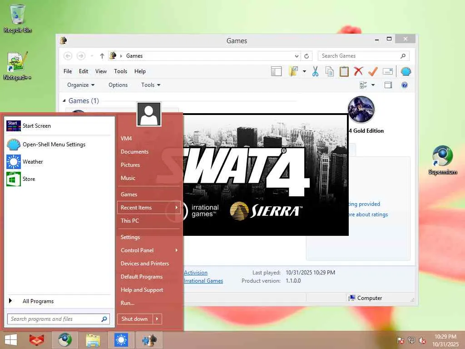
Task: Open Pictures from start menu
Action: point(149,165)
